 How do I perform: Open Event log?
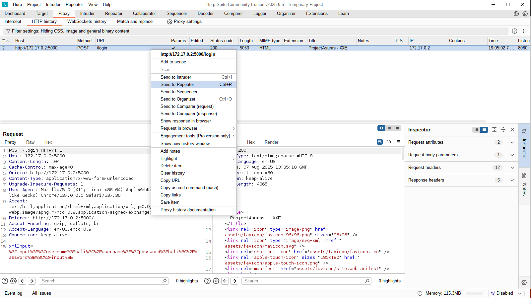(x=13, y=293)
